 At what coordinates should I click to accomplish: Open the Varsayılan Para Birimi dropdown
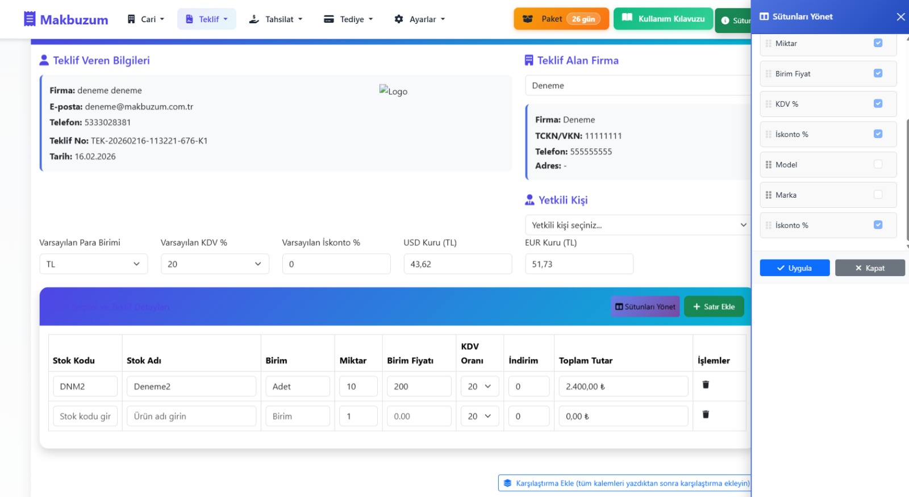pyautogui.click(x=93, y=264)
